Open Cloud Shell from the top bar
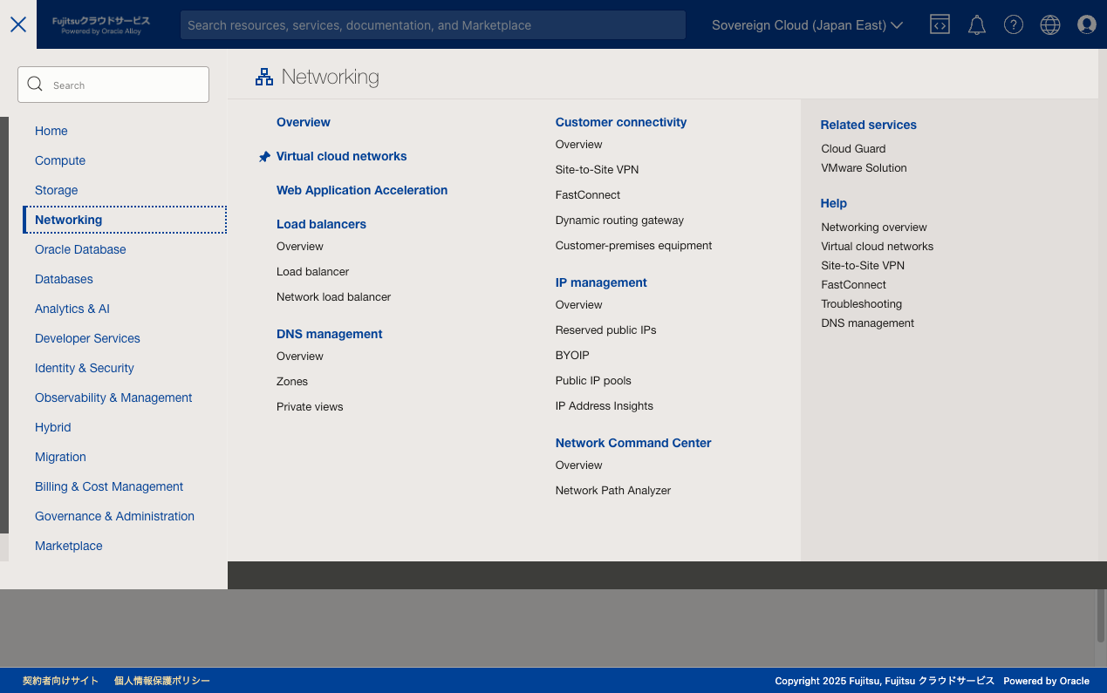This screenshot has width=1107, height=693. [x=940, y=24]
